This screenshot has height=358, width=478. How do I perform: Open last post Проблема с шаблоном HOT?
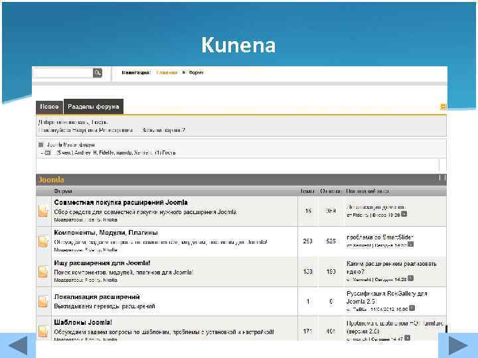[x=394, y=327]
